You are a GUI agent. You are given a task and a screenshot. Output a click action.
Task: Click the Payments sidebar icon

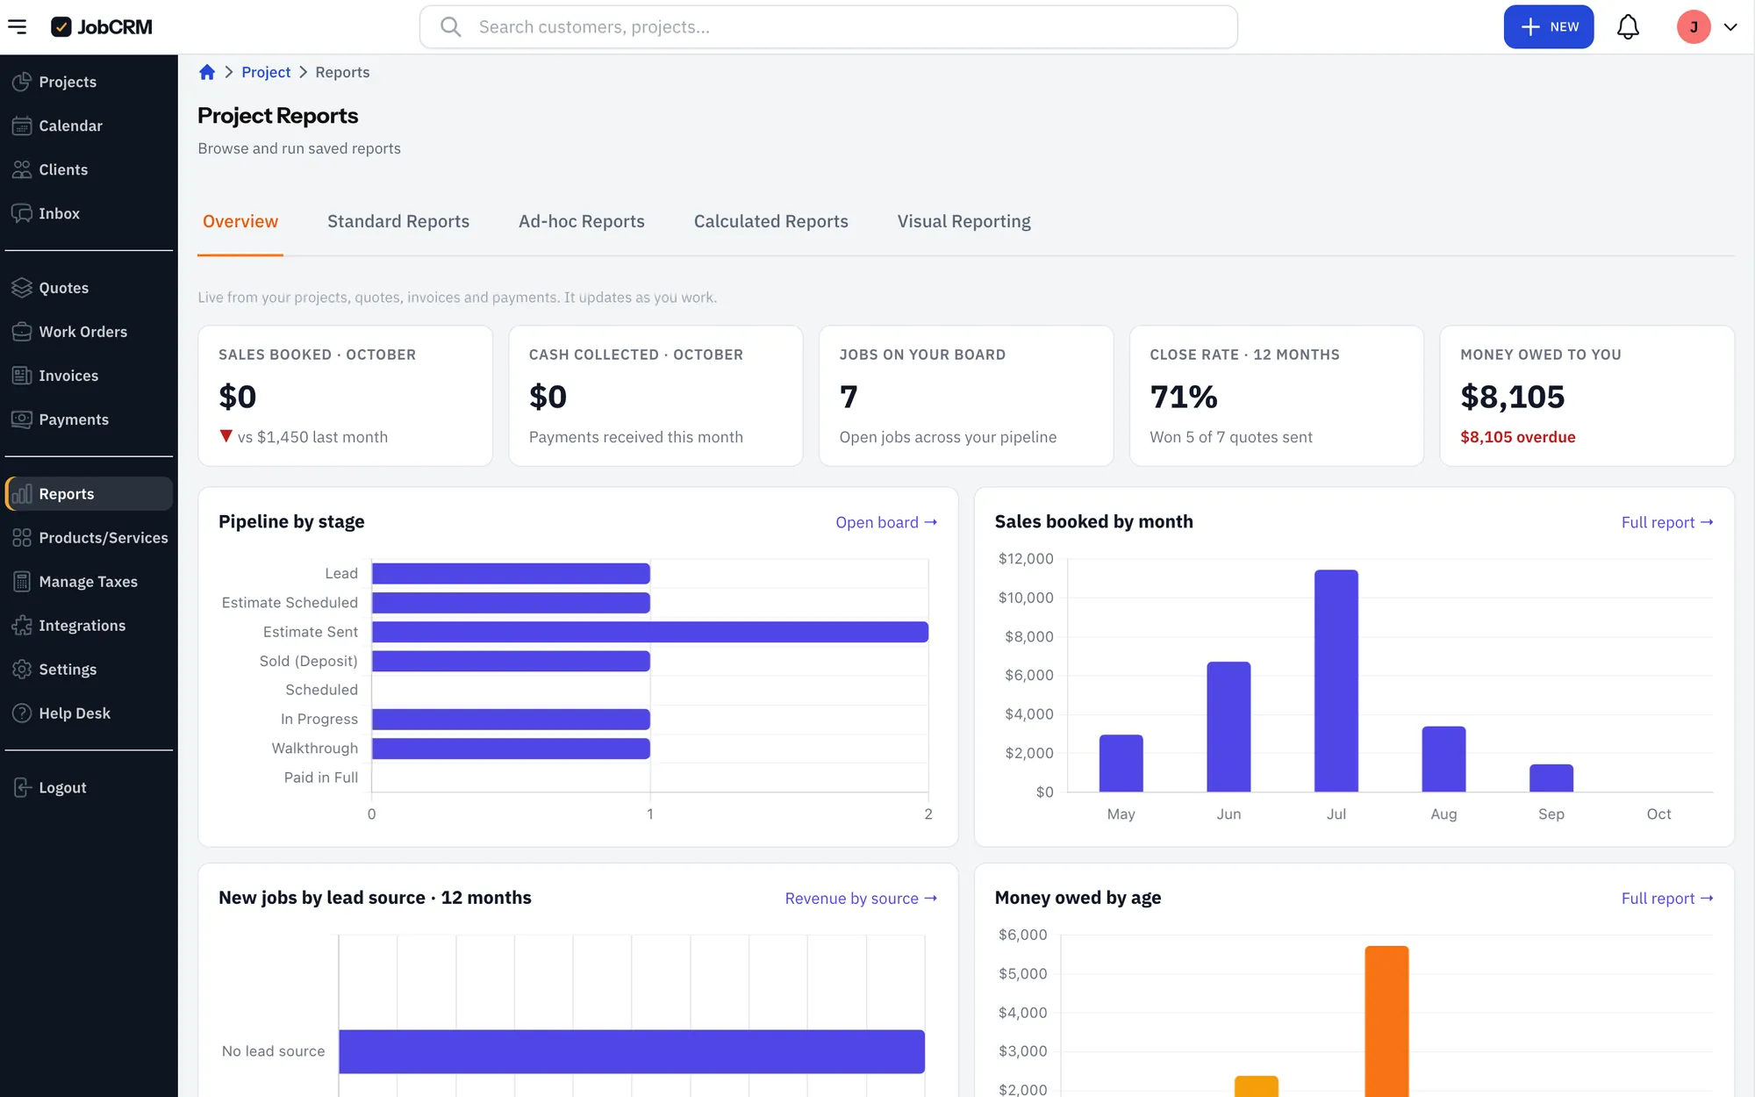[x=22, y=419]
